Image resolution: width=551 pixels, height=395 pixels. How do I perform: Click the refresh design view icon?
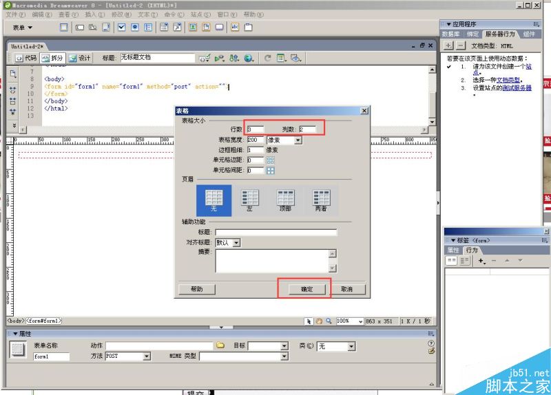coord(268,58)
